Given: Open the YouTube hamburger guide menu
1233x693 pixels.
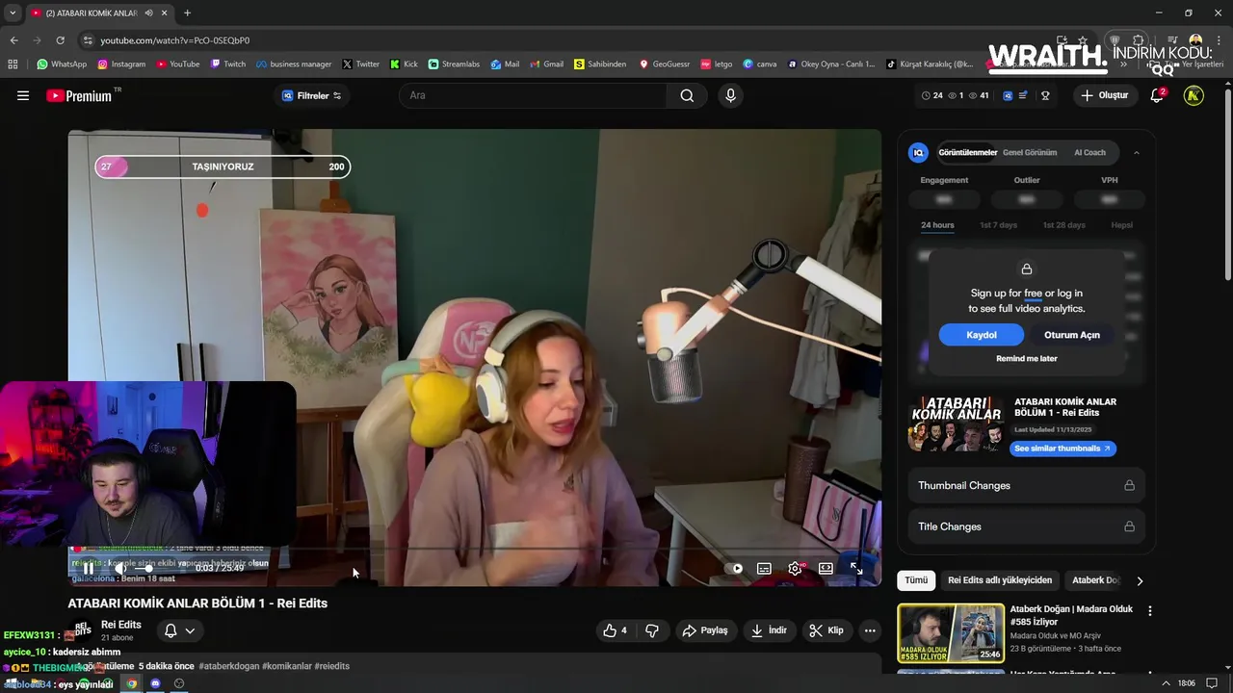Looking at the screenshot, I should coord(23,95).
